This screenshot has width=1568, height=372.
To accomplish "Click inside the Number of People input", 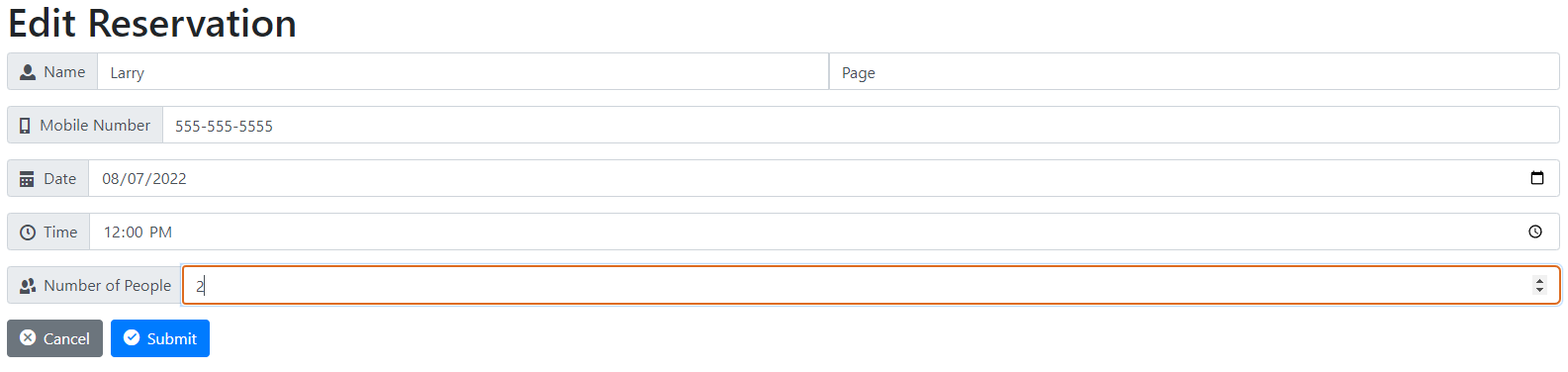I will click(x=872, y=285).
